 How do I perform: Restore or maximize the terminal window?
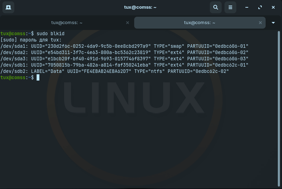(260, 7)
